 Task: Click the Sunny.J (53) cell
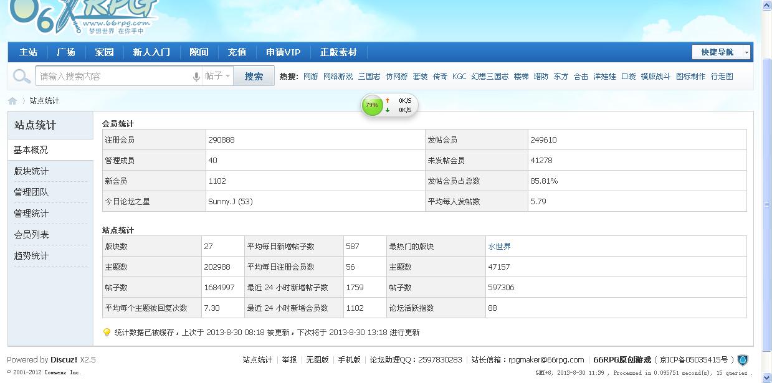tap(315, 202)
